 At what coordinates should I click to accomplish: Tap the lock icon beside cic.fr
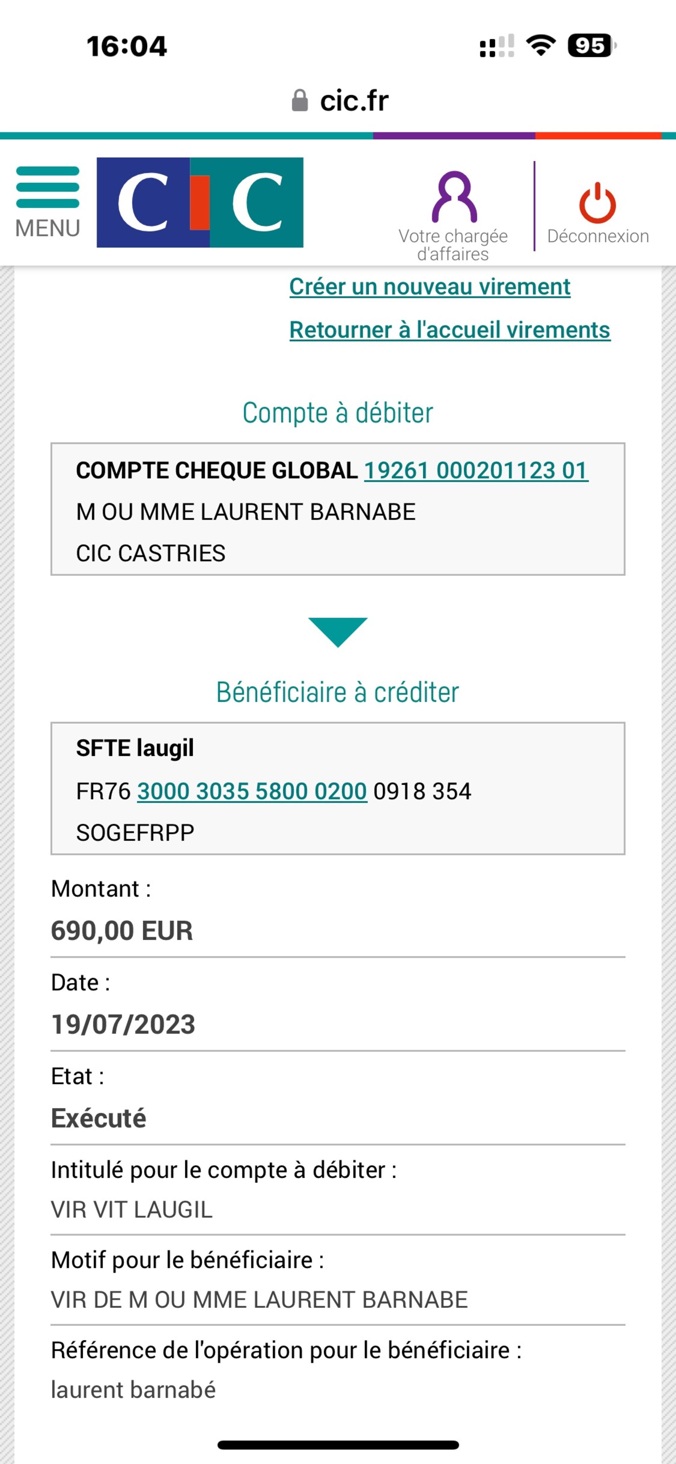[299, 101]
